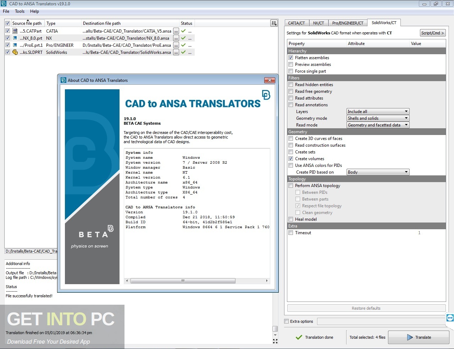Open the file list options icon
The height and width of the screenshot is (349, 454).
[274, 23]
